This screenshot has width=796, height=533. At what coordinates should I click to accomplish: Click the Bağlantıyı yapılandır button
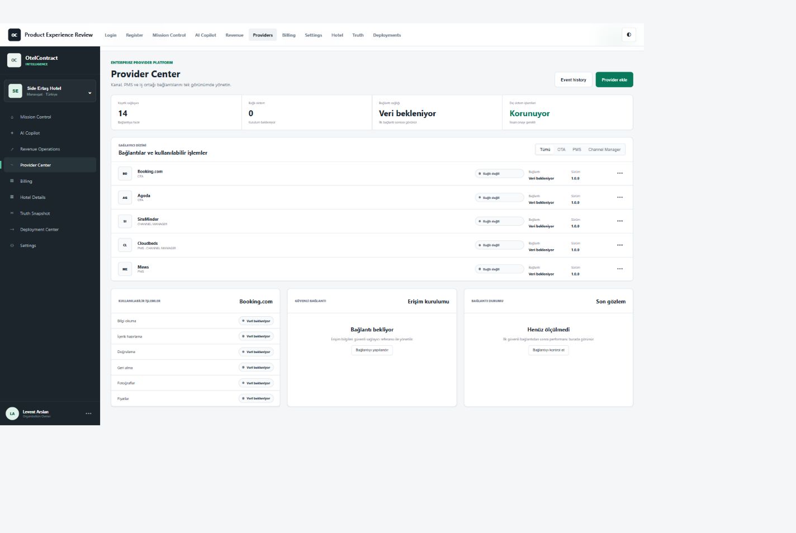coord(372,350)
